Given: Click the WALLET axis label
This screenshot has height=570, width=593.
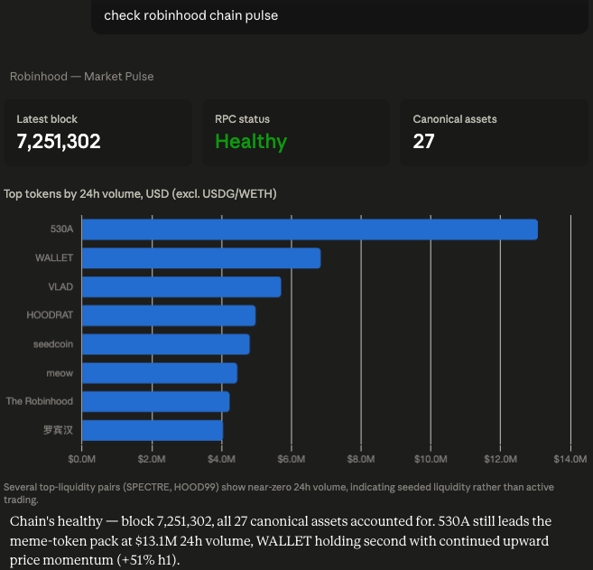Looking at the screenshot, I should pos(54,257).
